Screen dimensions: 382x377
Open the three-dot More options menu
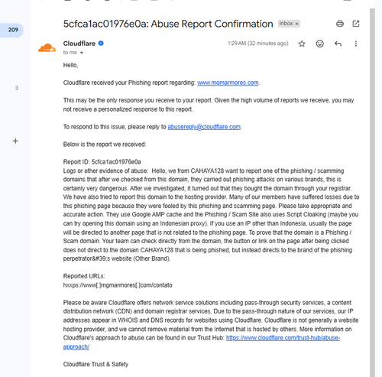click(x=356, y=44)
